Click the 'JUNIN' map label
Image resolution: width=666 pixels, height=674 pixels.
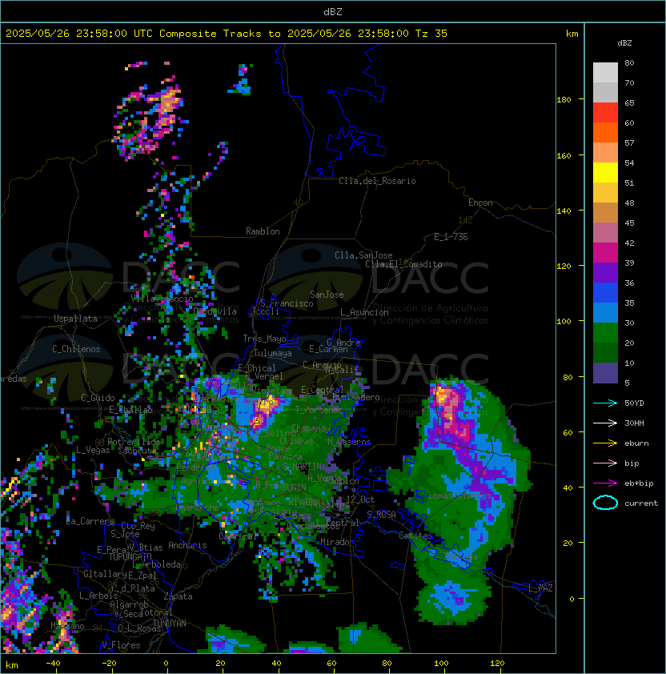pos(295,487)
